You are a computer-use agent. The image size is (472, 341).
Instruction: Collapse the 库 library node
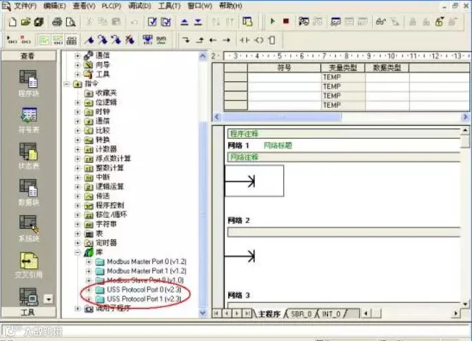tap(77, 252)
